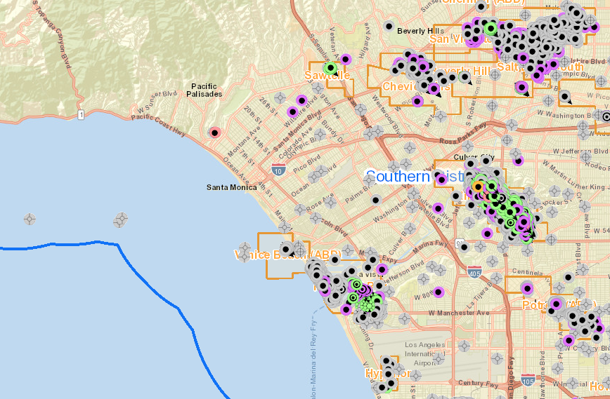Select the green marker above the Sawtelle label

(331, 68)
